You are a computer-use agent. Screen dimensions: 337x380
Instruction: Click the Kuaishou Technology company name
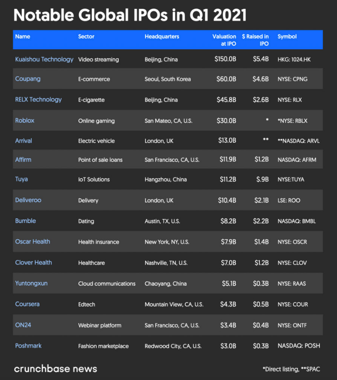coord(44,59)
